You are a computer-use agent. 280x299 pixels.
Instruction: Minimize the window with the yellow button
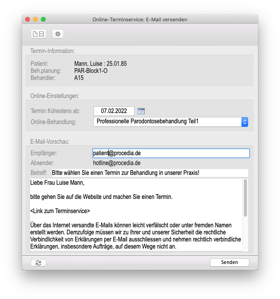35,19
